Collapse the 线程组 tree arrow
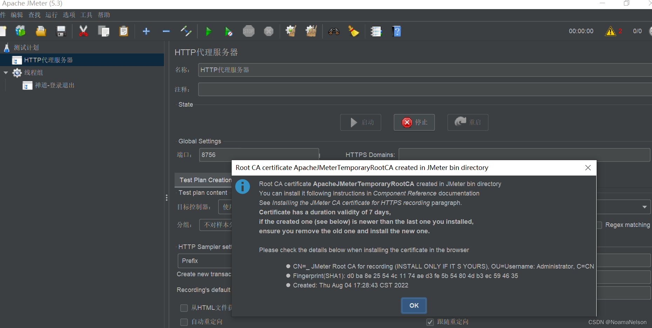The width and height of the screenshot is (652, 328). 6,73
